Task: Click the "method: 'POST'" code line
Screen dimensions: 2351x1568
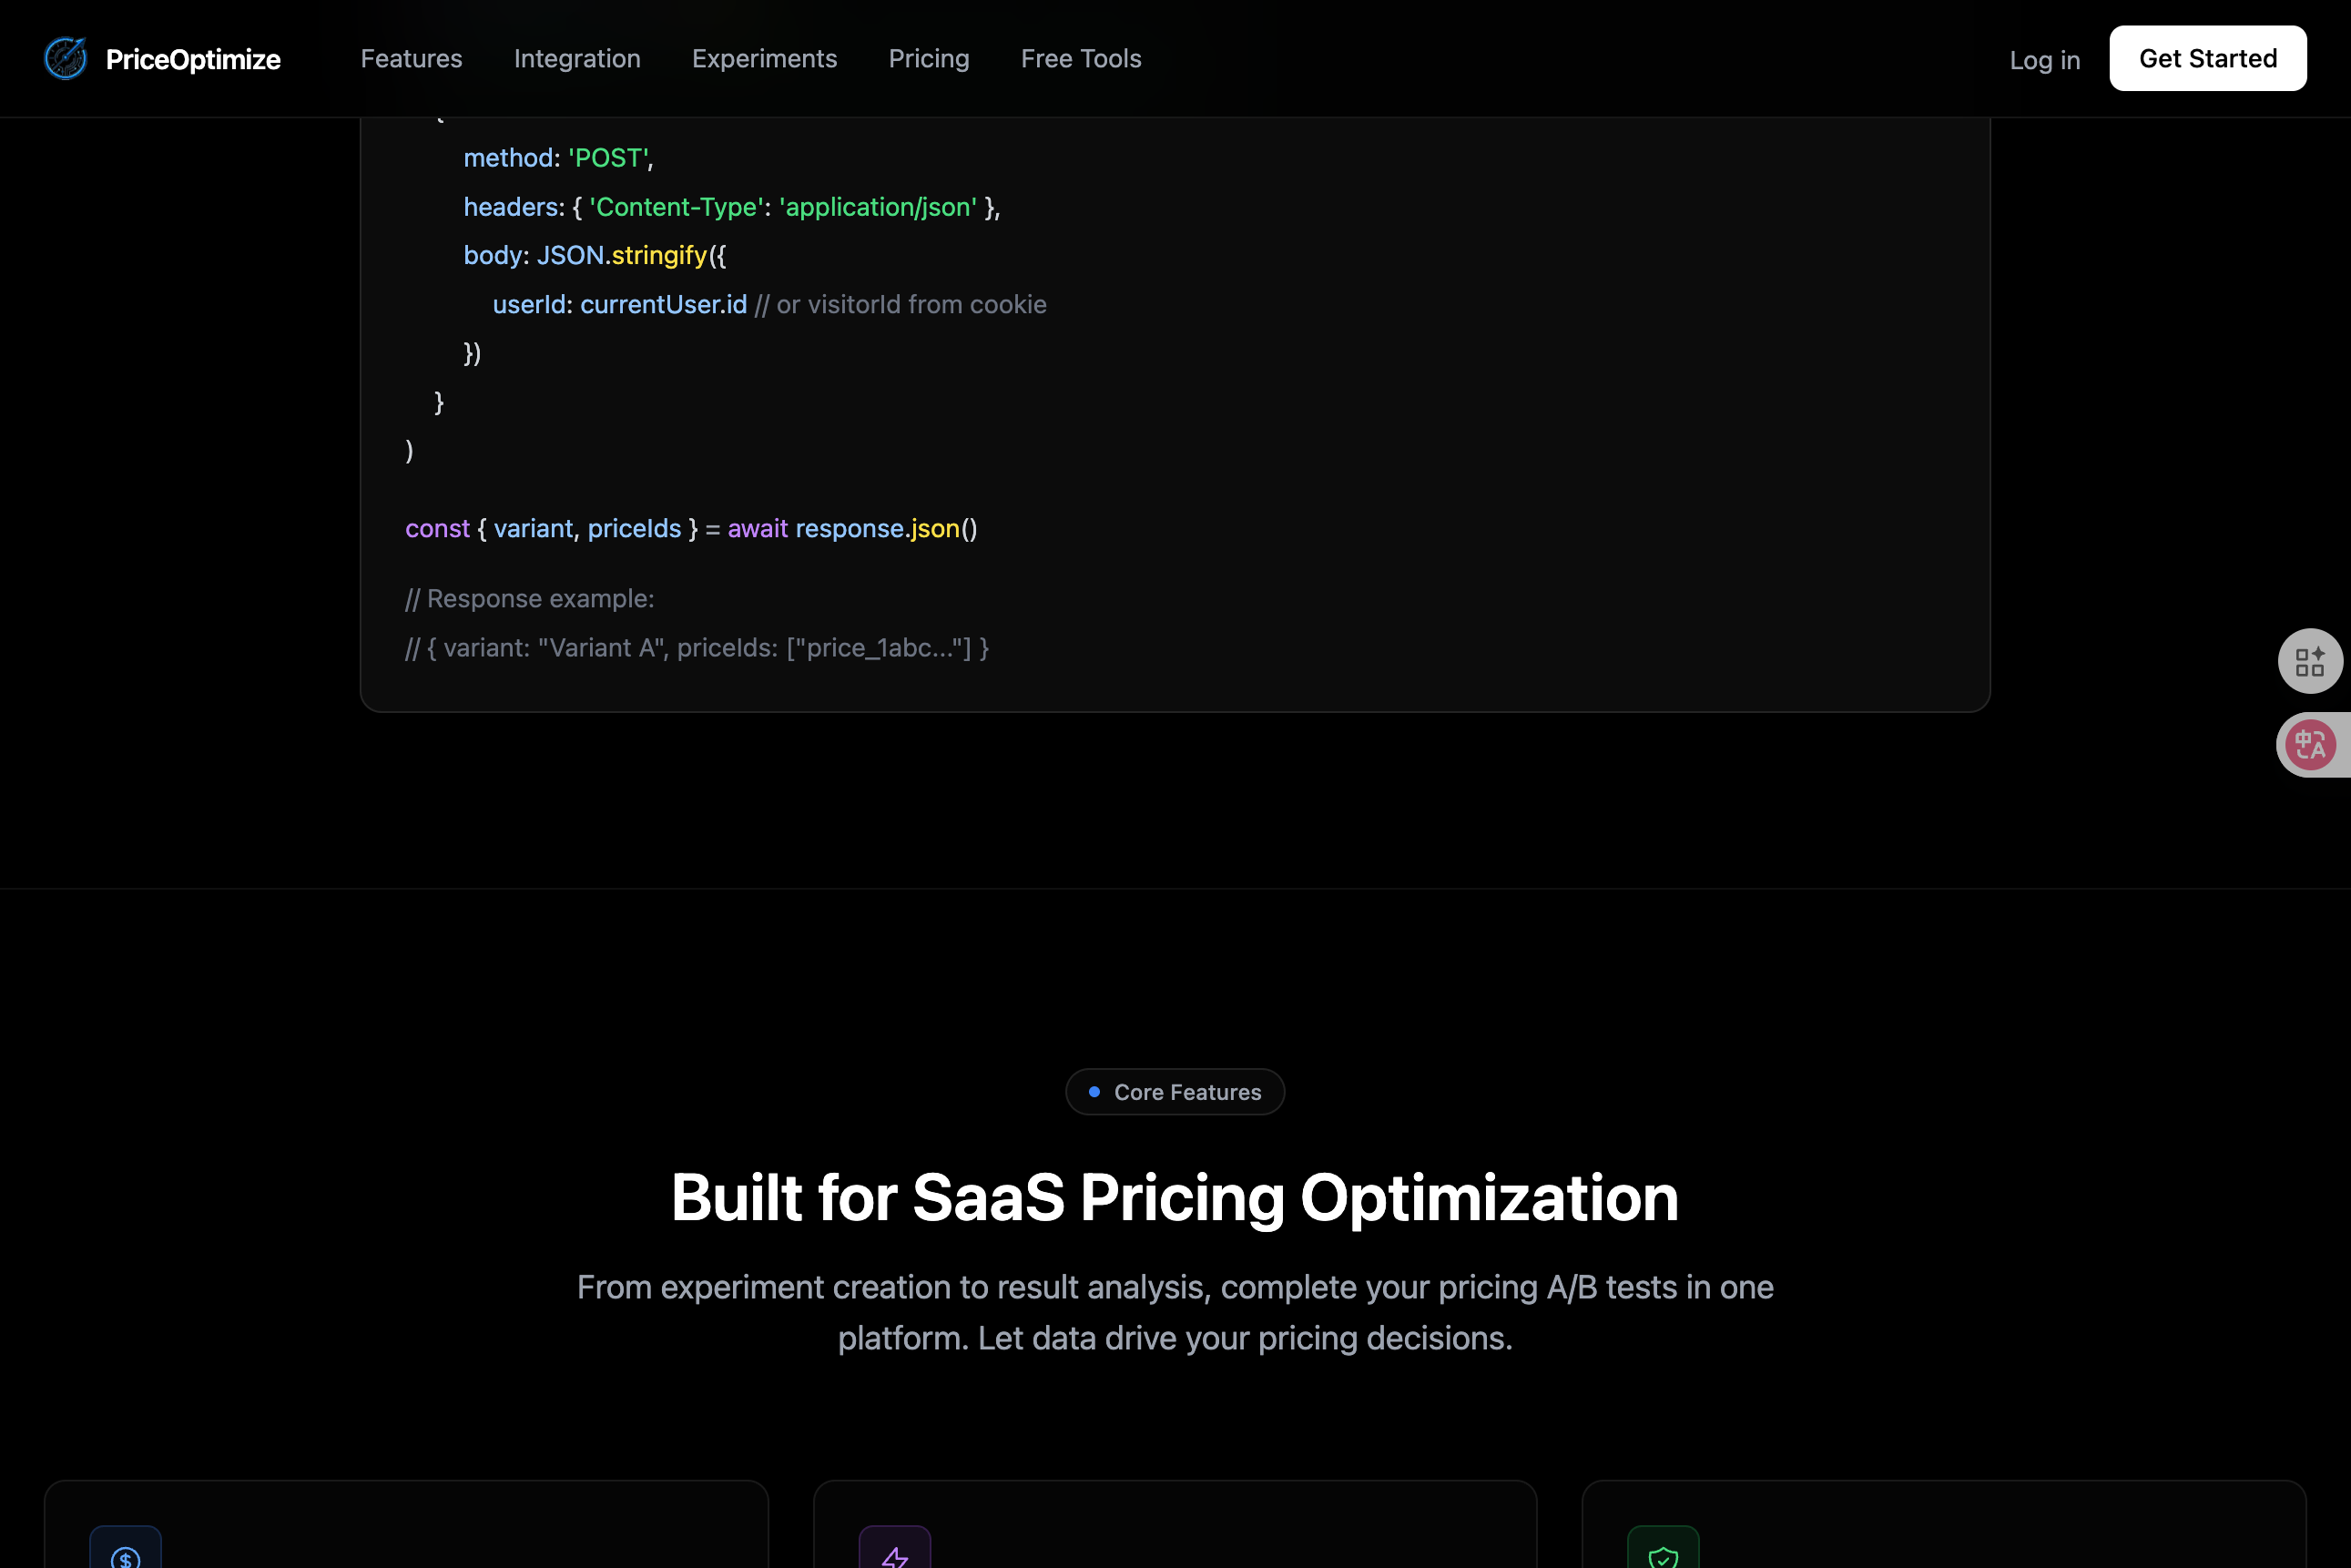Action: tap(558, 158)
